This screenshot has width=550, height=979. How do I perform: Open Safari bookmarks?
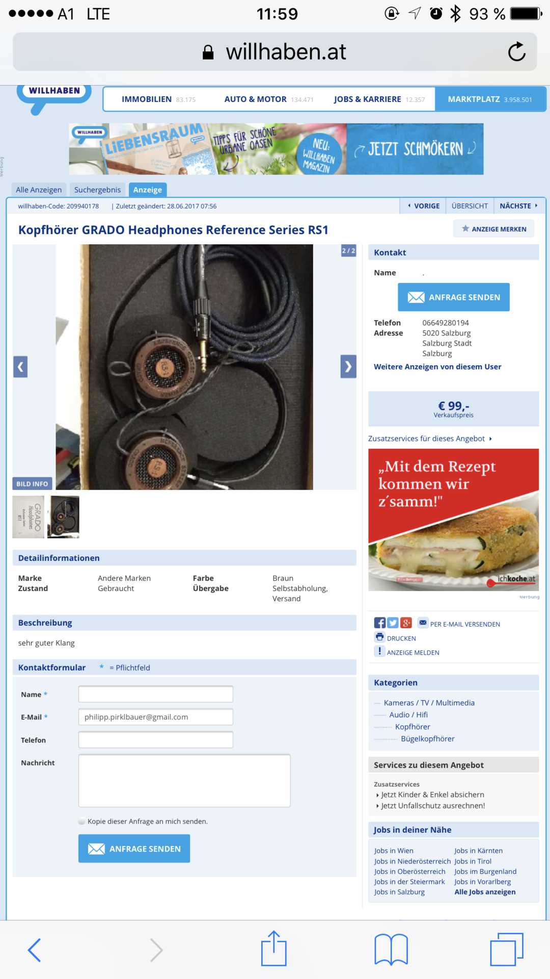391,949
